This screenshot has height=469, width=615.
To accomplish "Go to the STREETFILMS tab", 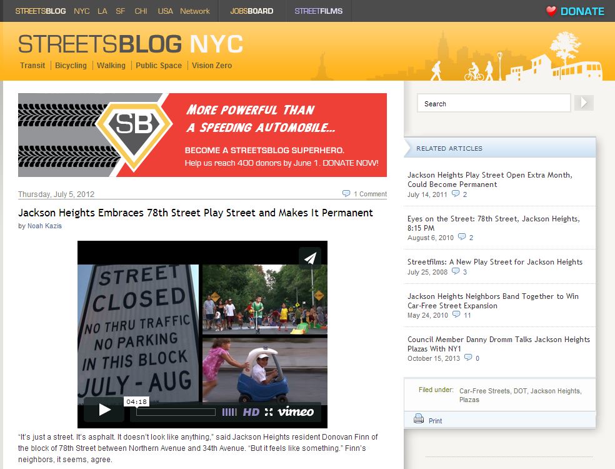I will click(319, 11).
